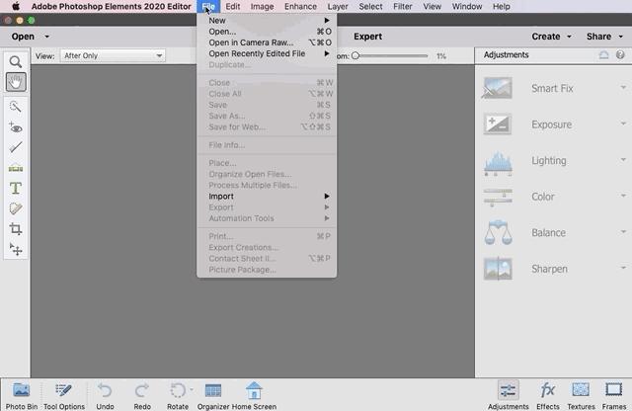
Task: Click the Smart Fix thumbnail icon
Action: pyautogui.click(x=498, y=88)
